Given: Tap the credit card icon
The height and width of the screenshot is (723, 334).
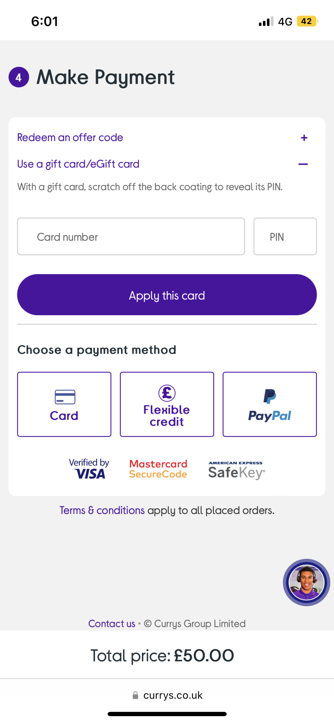Looking at the screenshot, I should pyautogui.click(x=65, y=397).
